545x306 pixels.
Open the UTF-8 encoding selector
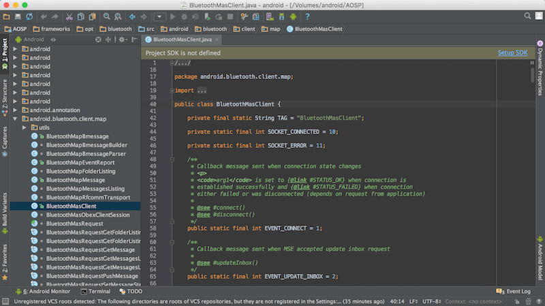[432, 301]
